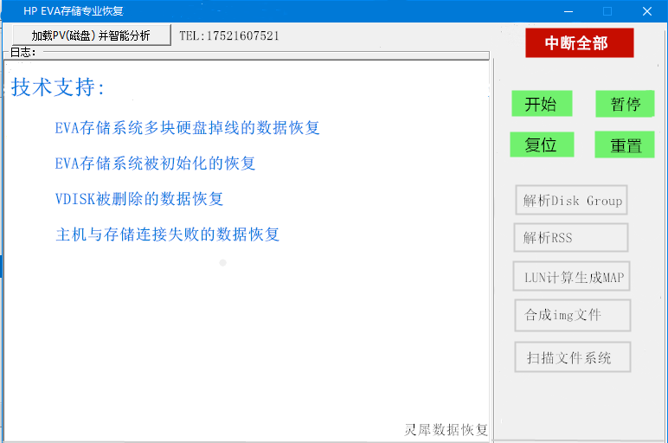Image resolution: width=668 pixels, height=443 pixels.
Task: Click the line VDISK被删除的数据恢复
Action: [x=139, y=199]
